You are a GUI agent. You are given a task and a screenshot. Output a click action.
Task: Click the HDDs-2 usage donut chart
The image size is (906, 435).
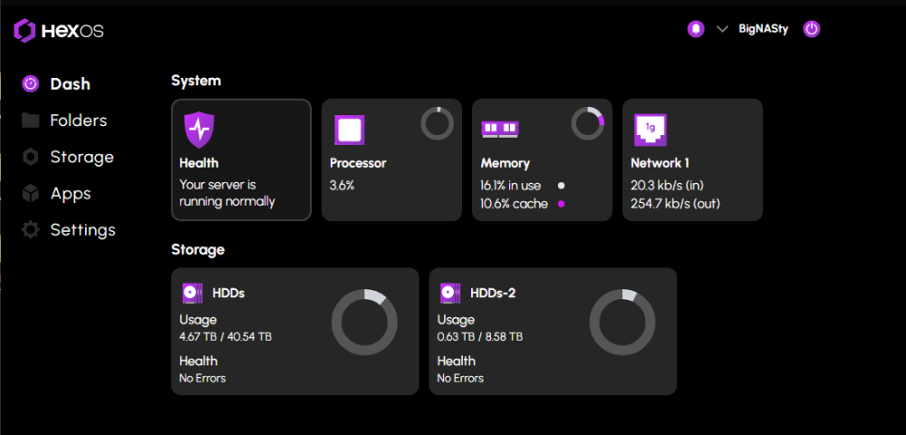622,322
